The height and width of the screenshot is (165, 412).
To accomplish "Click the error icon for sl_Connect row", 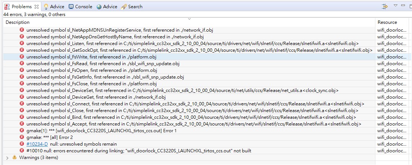I will [x=22, y=104].
